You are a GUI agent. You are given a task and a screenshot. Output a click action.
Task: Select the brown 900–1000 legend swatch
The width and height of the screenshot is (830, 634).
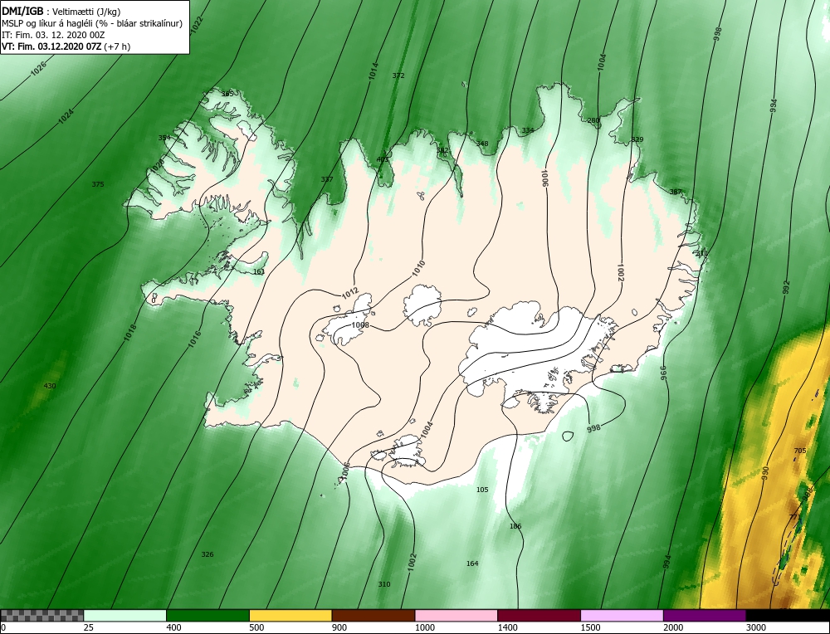(373, 616)
